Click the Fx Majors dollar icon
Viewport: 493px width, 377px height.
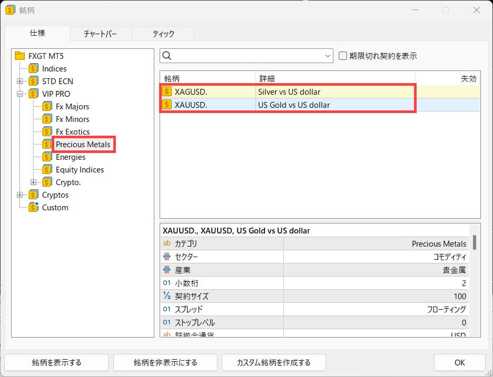coord(47,107)
